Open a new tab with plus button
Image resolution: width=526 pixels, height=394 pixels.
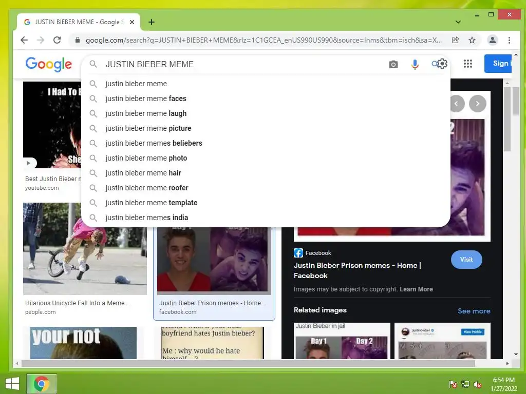pyautogui.click(x=152, y=22)
